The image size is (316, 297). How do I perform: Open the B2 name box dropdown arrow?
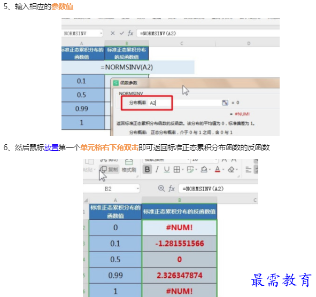pos(138,189)
